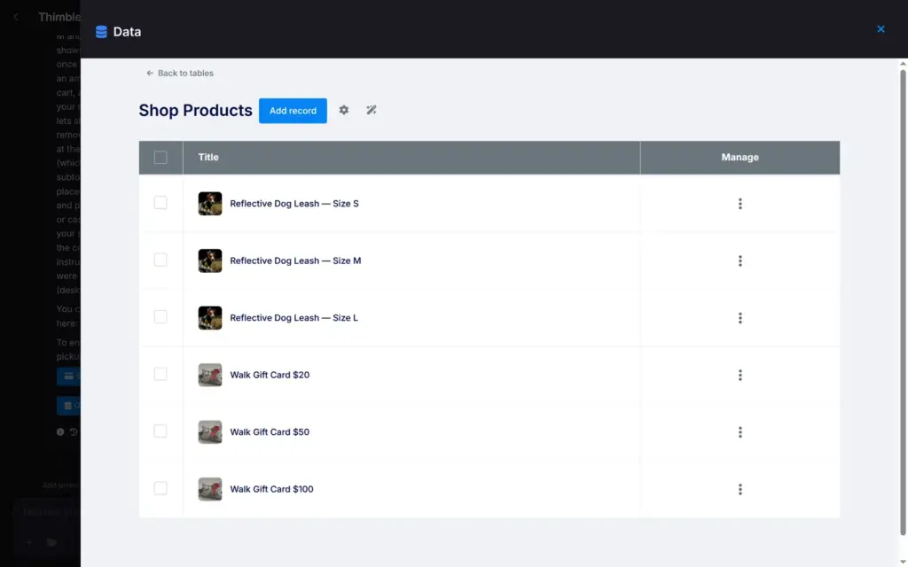Open manage menu for Reflective Dog Leash Size S

pyautogui.click(x=740, y=204)
